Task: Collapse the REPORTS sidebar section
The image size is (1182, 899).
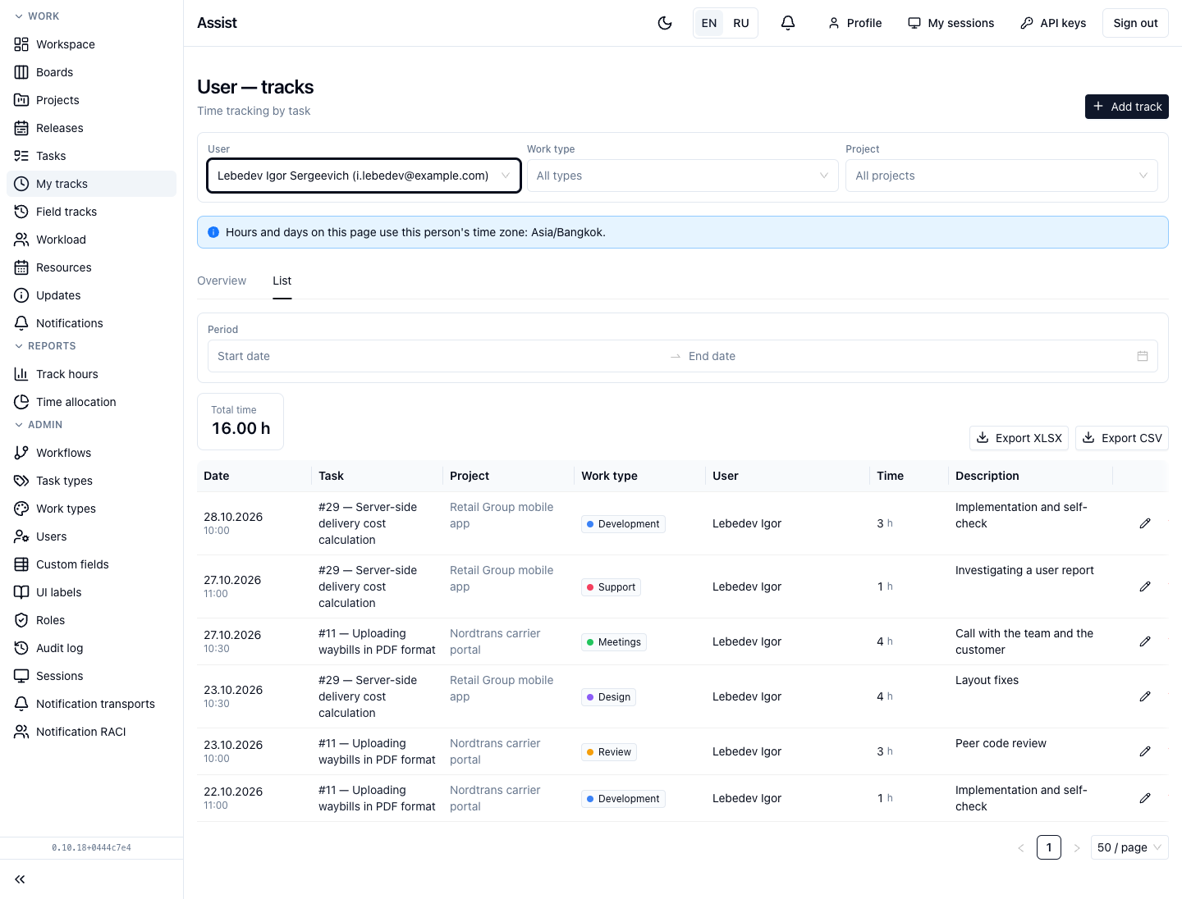Action: tap(45, 346)
